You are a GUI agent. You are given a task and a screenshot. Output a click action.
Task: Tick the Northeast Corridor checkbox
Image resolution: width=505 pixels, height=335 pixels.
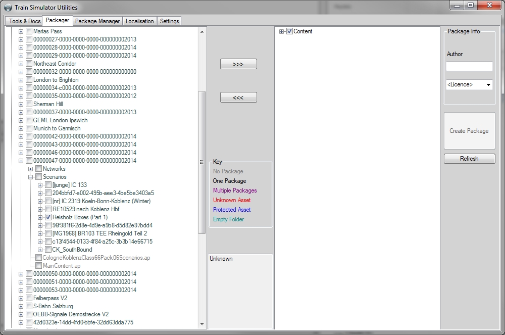click(29, 64)
